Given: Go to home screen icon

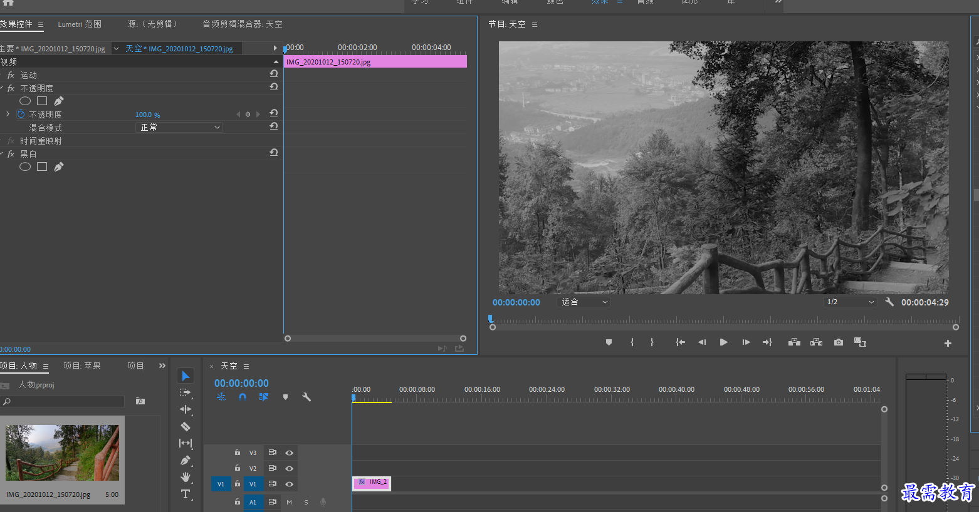Looking at the screenshot, I should click(8, 3).
